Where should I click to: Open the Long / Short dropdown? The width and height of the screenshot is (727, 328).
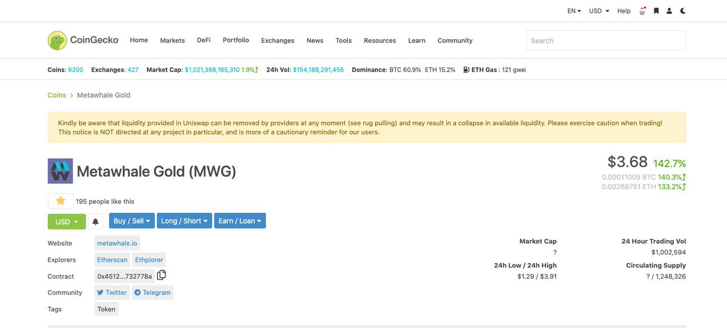[x=185, y=221]
